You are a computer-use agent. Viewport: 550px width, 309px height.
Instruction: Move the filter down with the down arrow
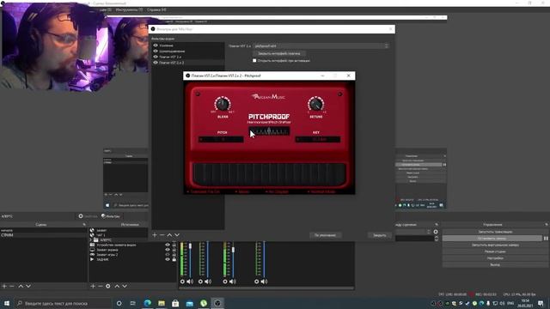[177, 234]
